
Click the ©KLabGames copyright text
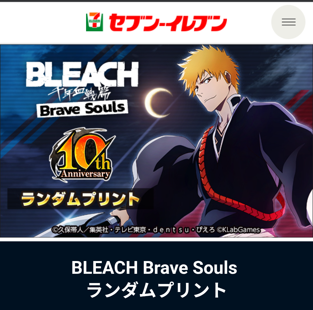click(x=239, y=230)
